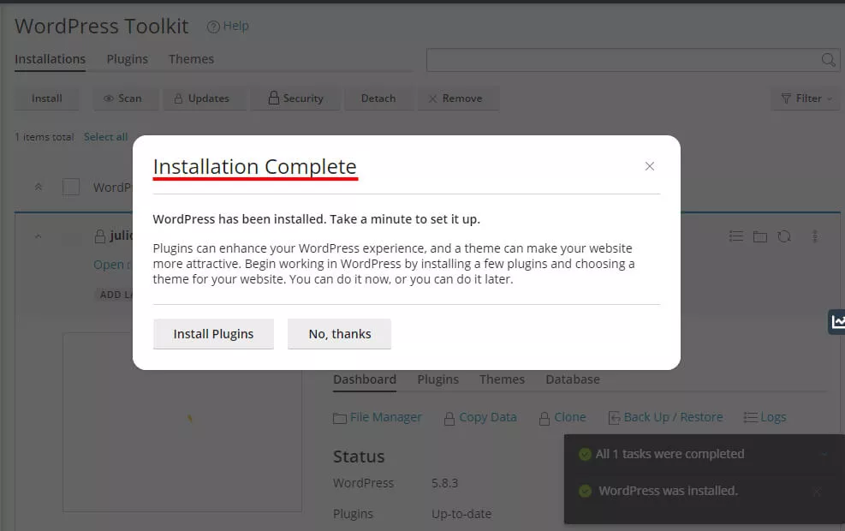Open the Help link
This screenshot has height=531, width=845.
236,26
